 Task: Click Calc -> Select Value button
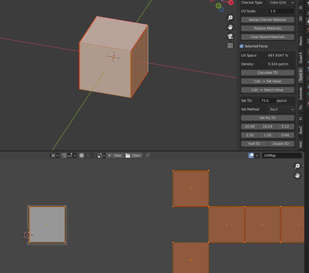coord(268,90)
